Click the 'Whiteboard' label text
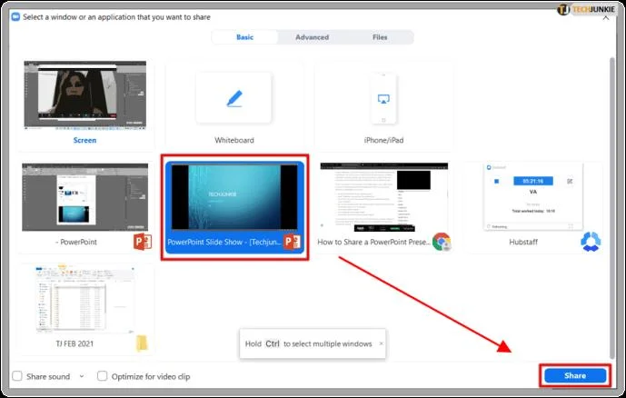Screen dimensions: 626x398 click(234, 140)
